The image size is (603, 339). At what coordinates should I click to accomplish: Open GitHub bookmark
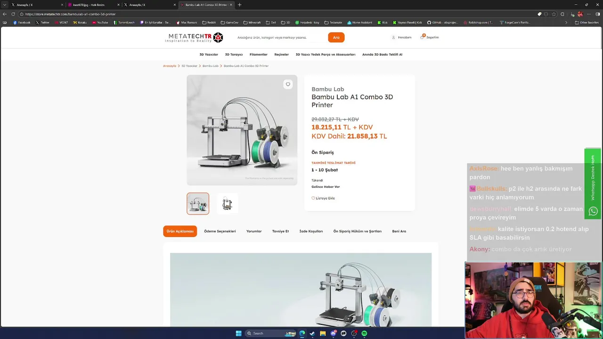point(442,22)
